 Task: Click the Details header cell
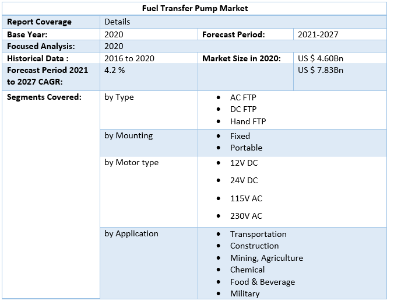pyautogui.click(x=117, y=22)
